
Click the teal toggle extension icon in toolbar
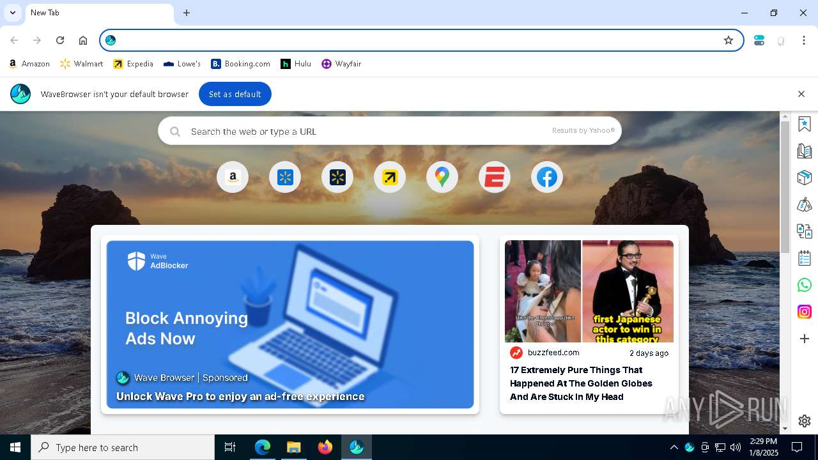point(759,40)
